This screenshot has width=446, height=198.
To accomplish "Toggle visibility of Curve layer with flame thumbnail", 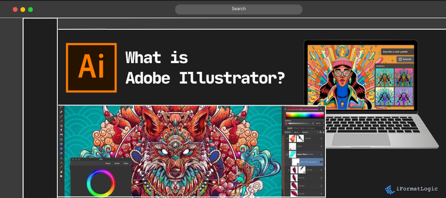I will (x=321, y=139).
